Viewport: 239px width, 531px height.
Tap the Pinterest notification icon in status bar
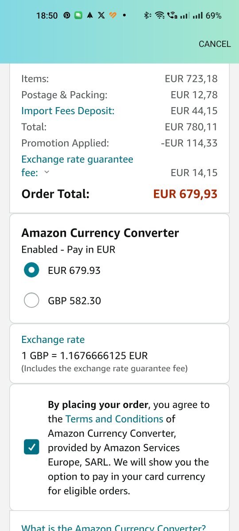pos(67,15)
